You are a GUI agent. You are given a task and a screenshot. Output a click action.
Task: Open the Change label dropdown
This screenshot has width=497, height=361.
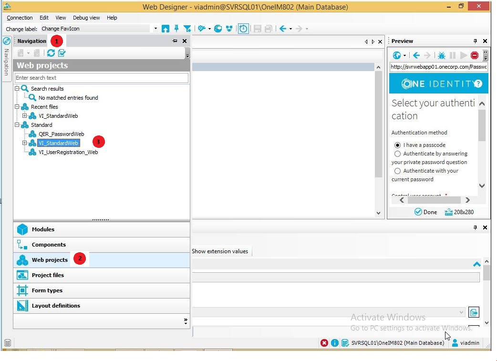tap(155, 29)
